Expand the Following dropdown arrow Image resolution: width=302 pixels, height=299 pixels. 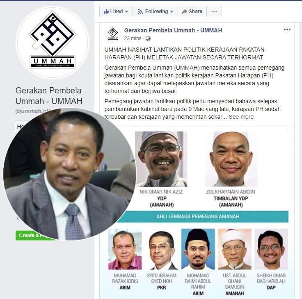(172, 11)
